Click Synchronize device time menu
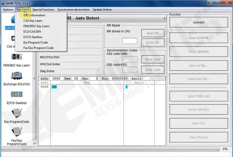233x157 pixels. [73, 10]
